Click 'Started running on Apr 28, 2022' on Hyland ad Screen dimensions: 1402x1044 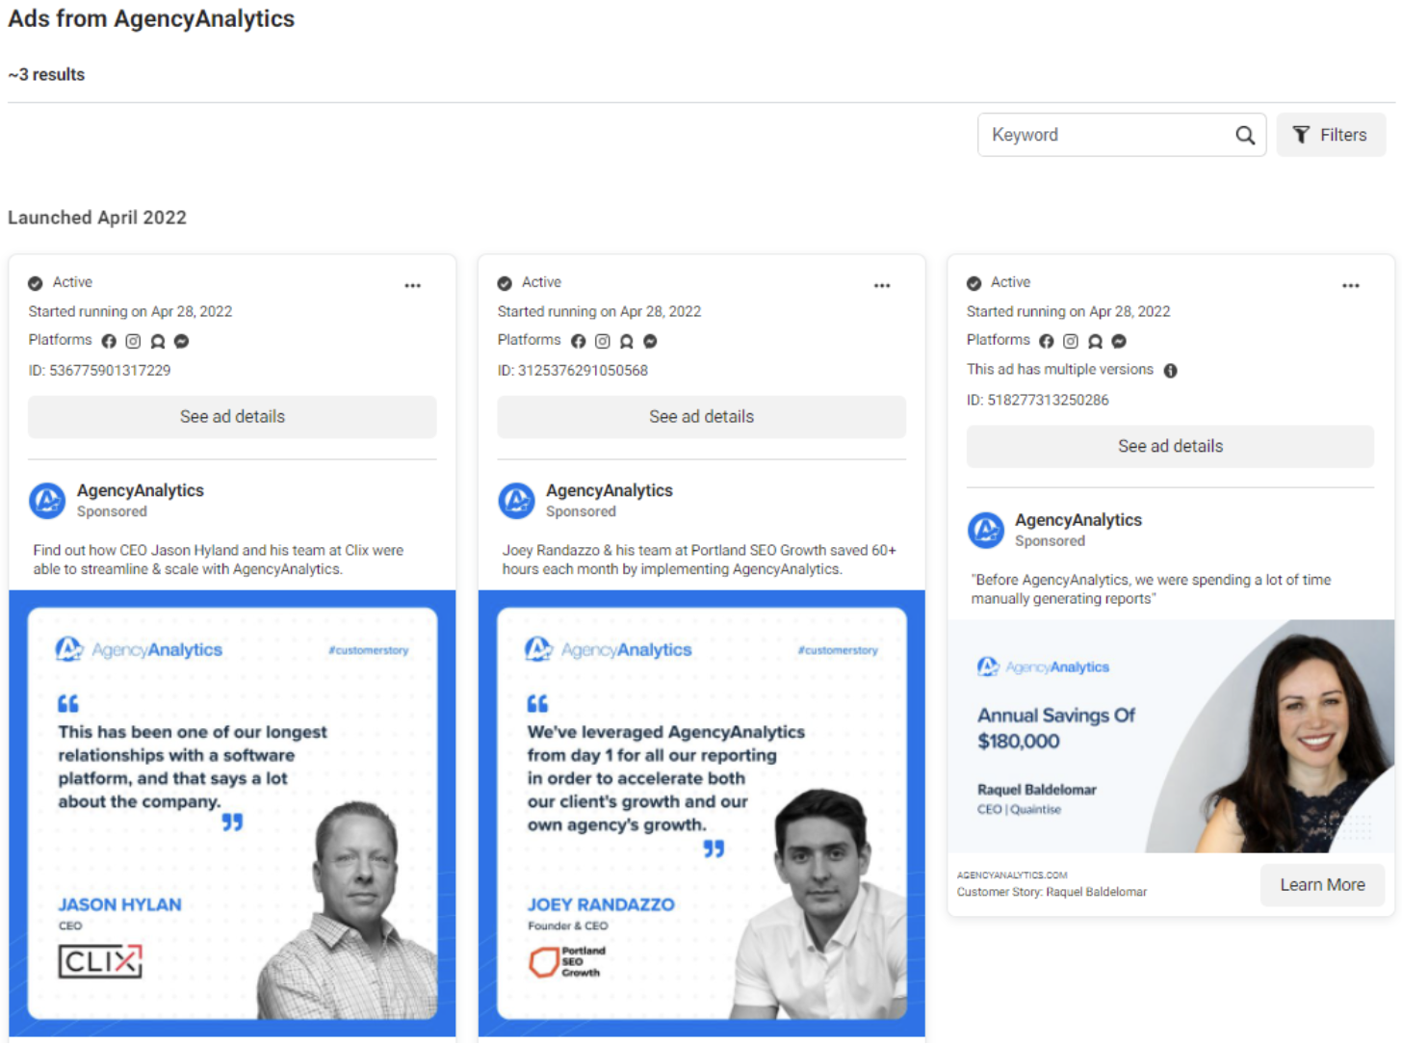pos(130,312)
